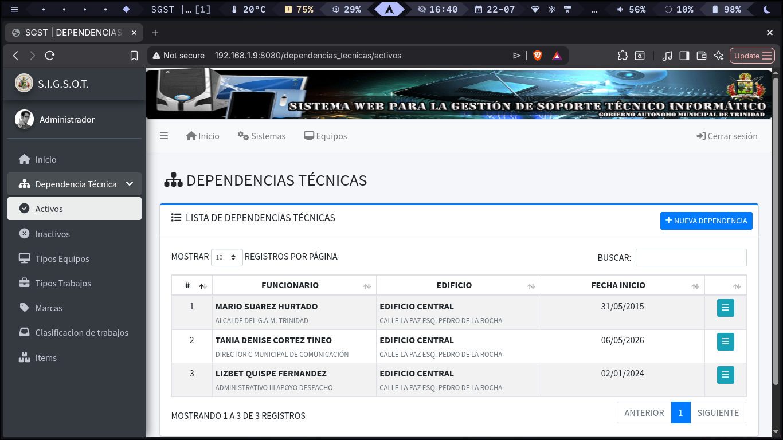Toggle the sidebar hamburger icon beside Inicio
The image size is (783, 440).
pos(164,136)
